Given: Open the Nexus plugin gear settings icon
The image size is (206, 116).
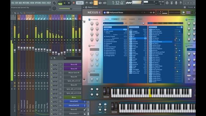Looking at the screenshot, I should pos(86,7).
